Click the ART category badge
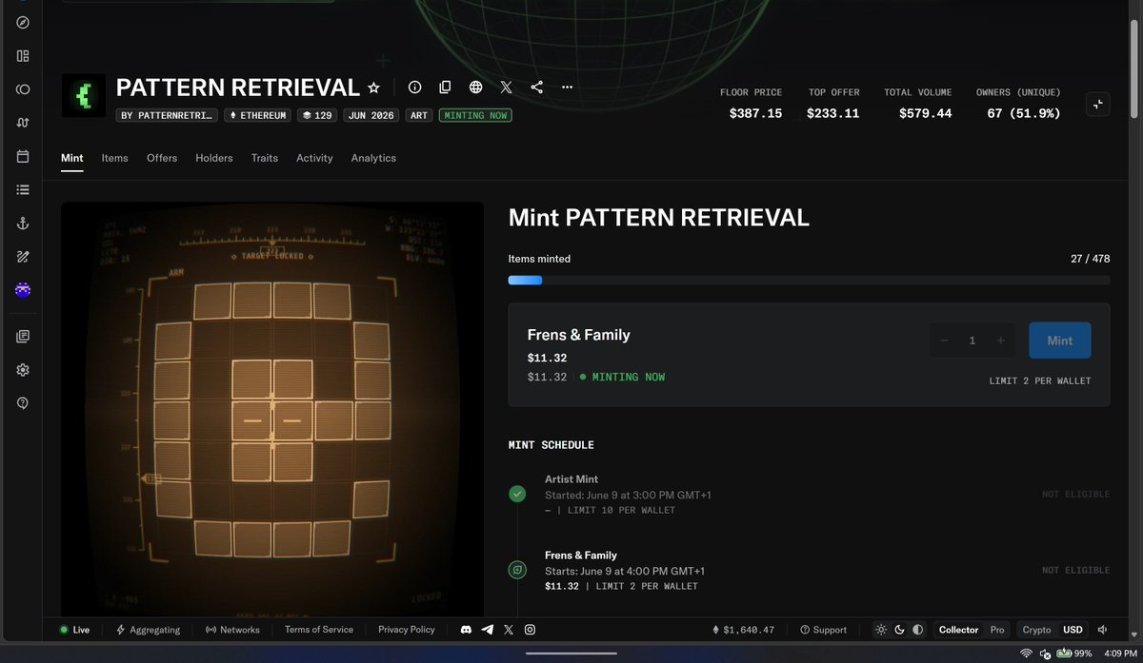This screenshot has height=663, width=1143. pos(419,115)
